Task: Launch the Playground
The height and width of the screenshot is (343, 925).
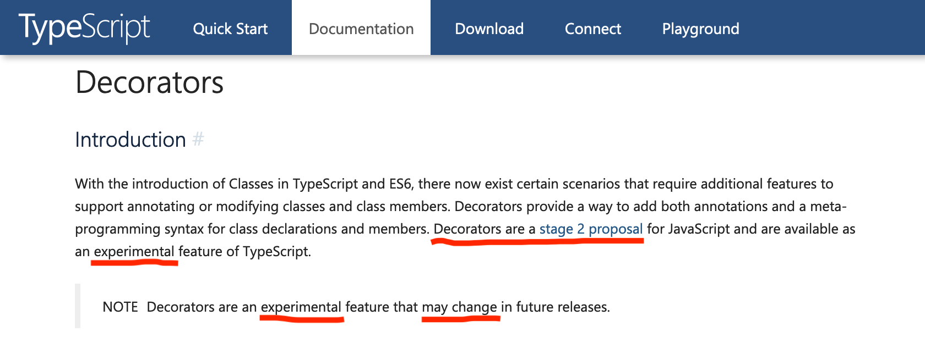Action: (x=700, y=29)
